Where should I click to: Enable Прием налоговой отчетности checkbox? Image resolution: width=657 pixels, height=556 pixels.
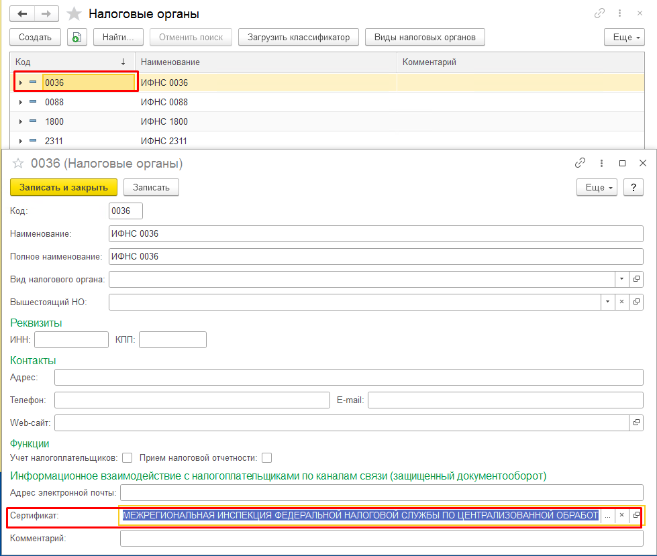click(x=266, y=457)
